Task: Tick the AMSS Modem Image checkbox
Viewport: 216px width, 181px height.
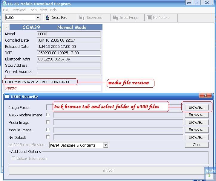Action: [x=48, y=115]
